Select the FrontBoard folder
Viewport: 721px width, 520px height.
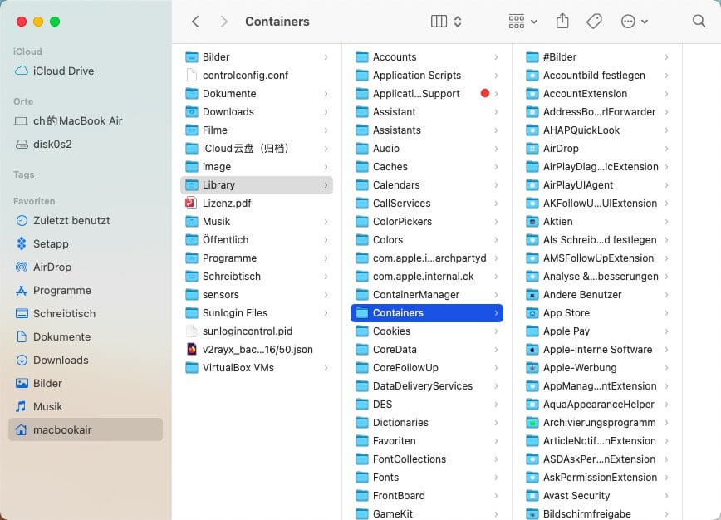pos(427,496)
